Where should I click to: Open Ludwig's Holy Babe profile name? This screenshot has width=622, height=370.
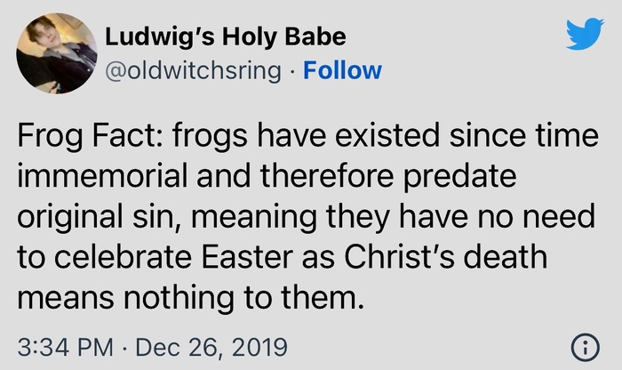[x=226, y=37]
